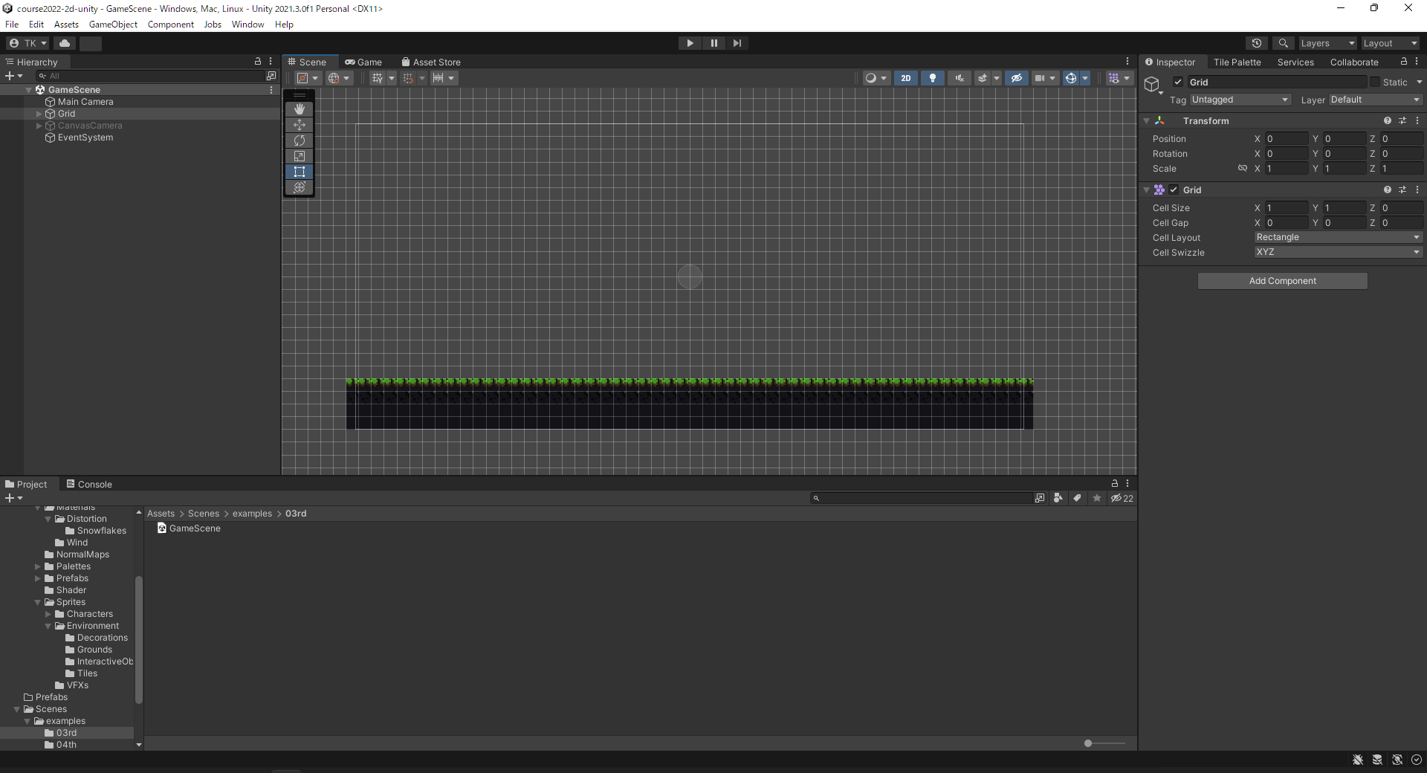Viewport: 1427px width, 773px height.
Task: Select the Rect tool
Action: [300, 171]
